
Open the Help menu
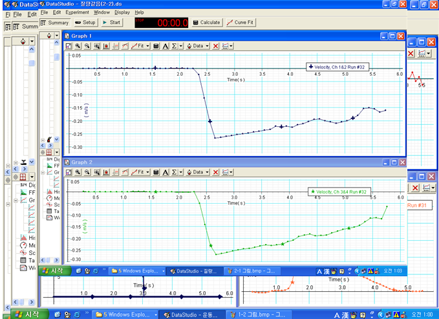coord(139,12)
